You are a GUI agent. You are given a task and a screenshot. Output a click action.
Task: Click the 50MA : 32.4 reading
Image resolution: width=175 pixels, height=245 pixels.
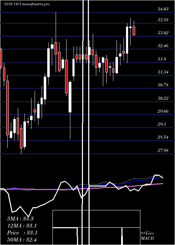coord(22,240)
